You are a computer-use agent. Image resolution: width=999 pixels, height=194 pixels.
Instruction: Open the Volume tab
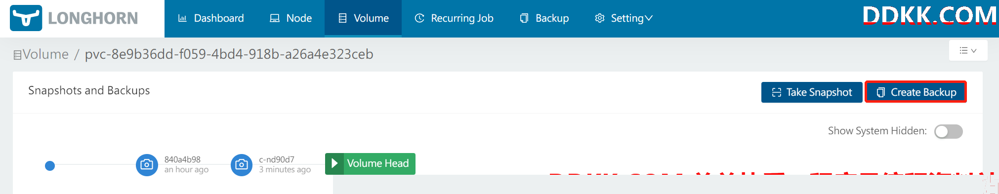pos(363,18)
